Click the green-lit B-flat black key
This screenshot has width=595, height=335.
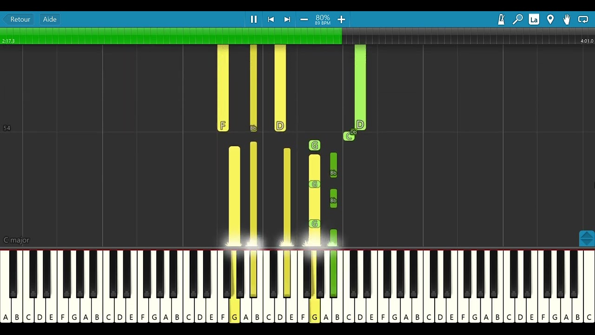pyautogui.click(x=333, y=274)
